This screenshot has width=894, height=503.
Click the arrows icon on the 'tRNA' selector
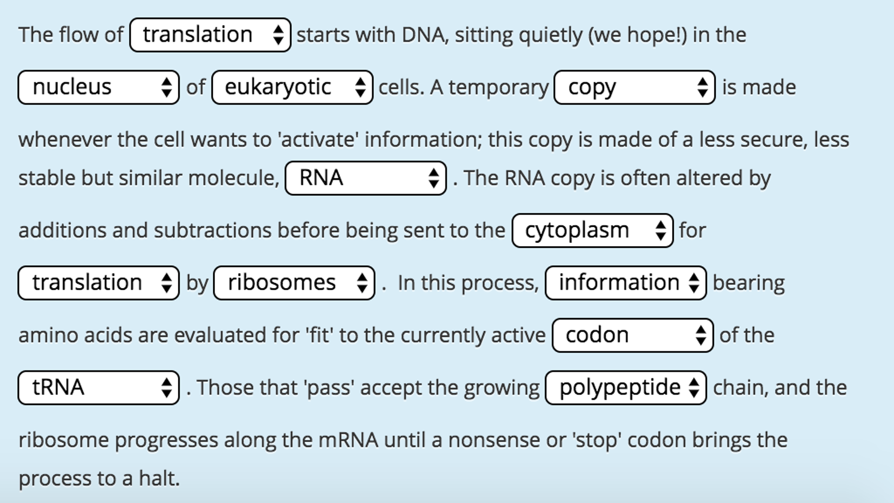166,388
